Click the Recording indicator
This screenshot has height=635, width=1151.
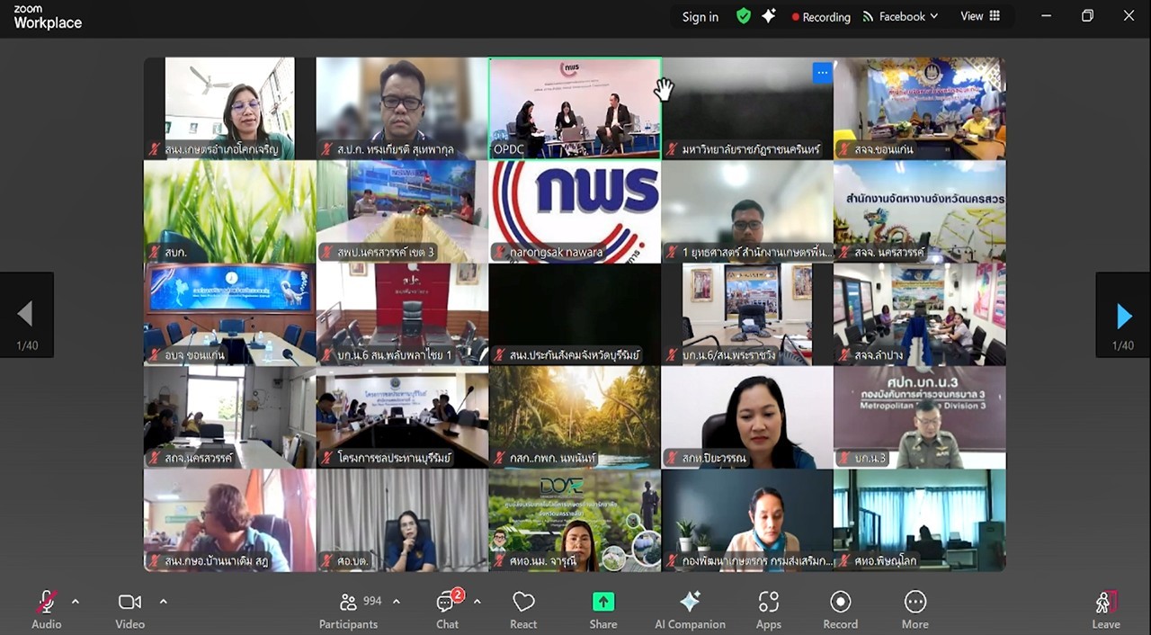pos(821,16)
